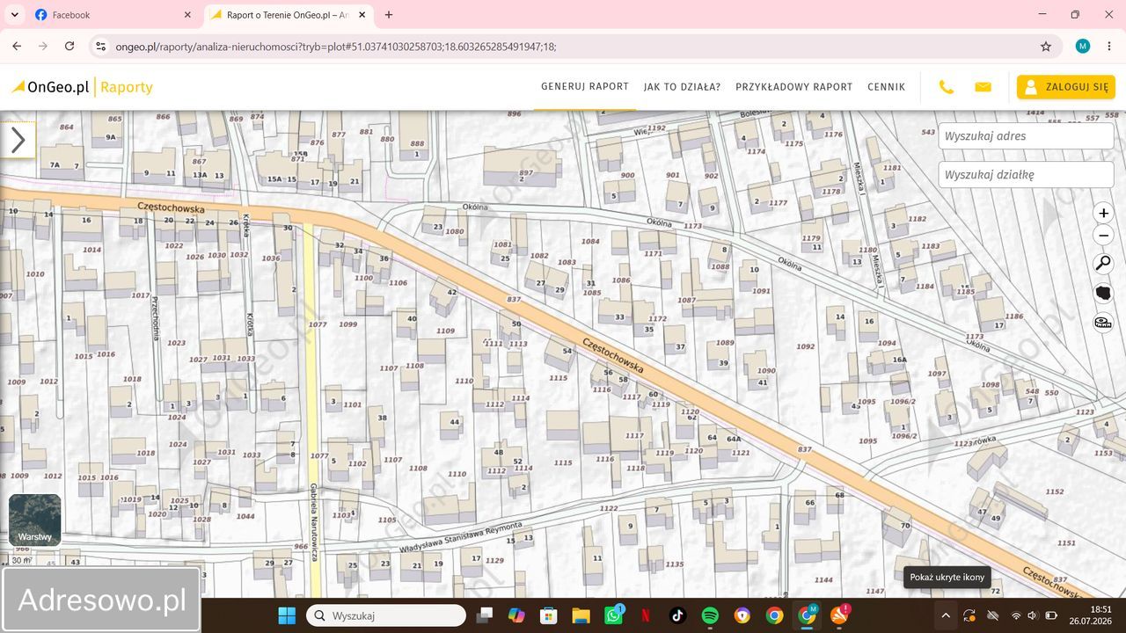Open the CENNIK menu item
1126x633 pixels.
tap(886, 87)
